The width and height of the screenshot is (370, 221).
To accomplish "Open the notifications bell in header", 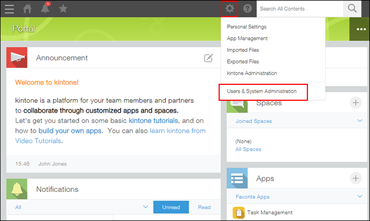I will point(45,9).
